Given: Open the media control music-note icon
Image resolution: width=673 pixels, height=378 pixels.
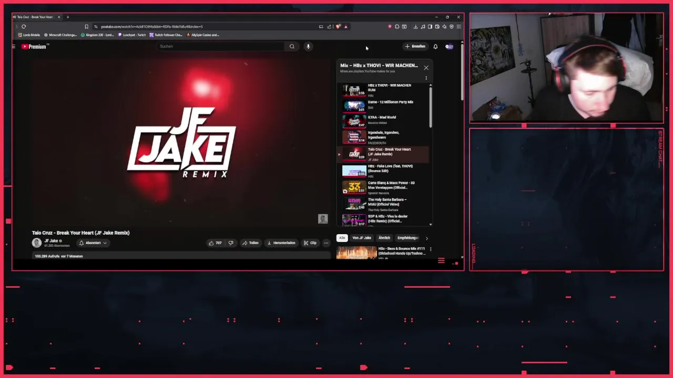Looking at the screenshot, I should pyautogui.click(x=423, y=26).
